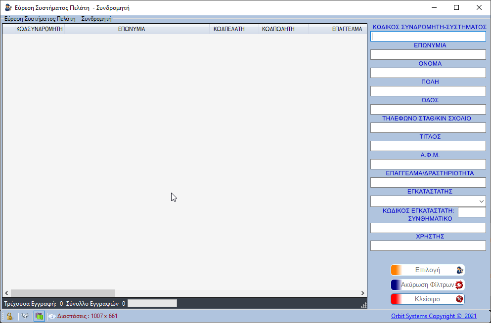Sort by the ΚΩΔ.ΠΕΛΑΤΗ column header
491x323 pixels.
point(229,29)
